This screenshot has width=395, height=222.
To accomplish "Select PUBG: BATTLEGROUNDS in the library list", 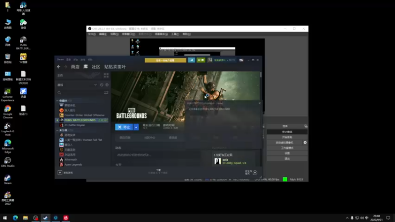I will point(83,120).
